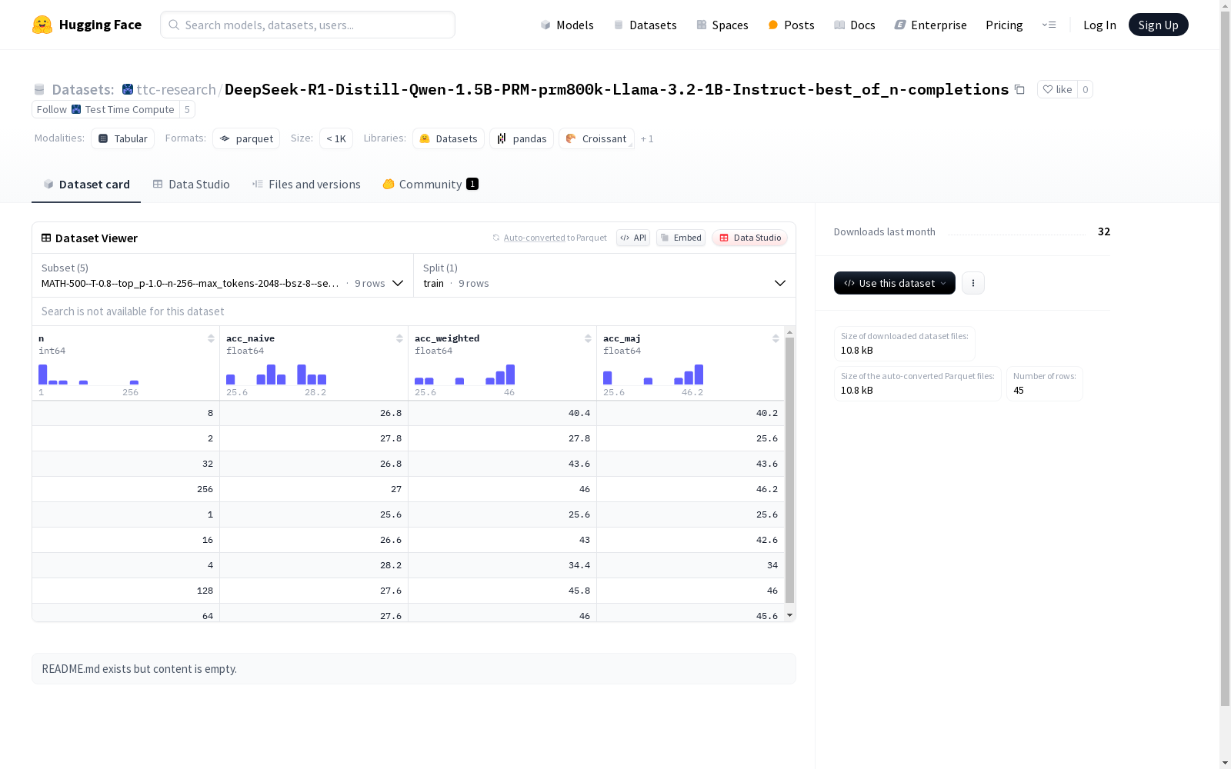Click the acc_maj column histogram
Image resolution: width=1231 pixels, height=769 pixels.
pos(653,375)
